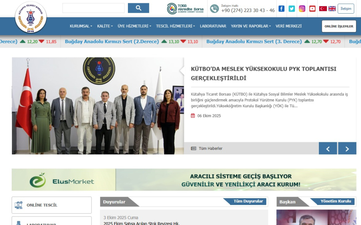Click the search magnifier button
Screen dimensions: 361x225
(x=138, y=8)
